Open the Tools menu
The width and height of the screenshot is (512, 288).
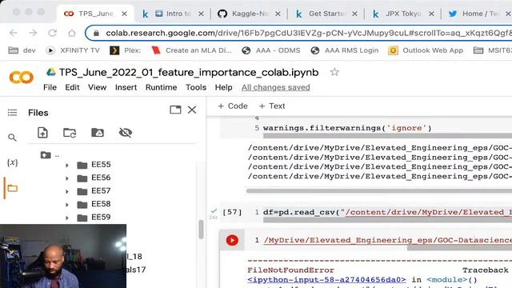click(x=196, y=87)
